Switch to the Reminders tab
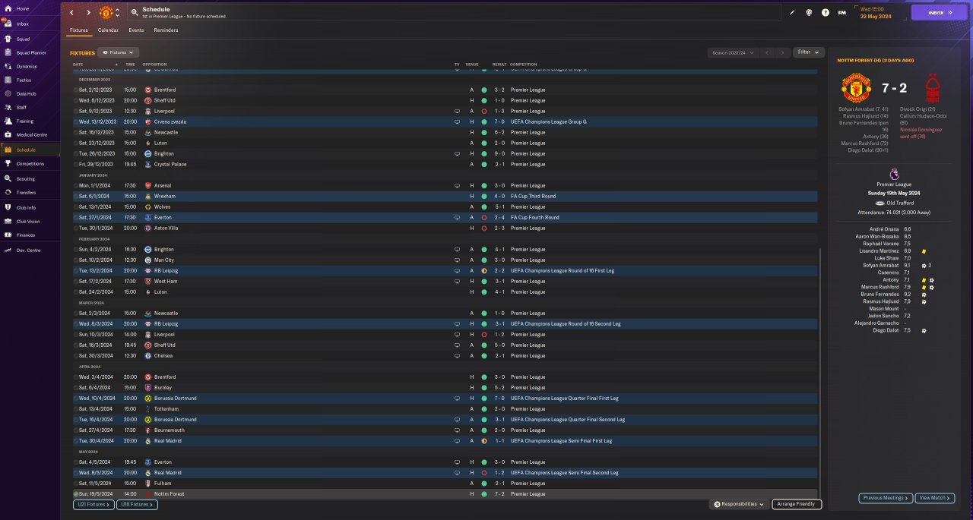The height and width of the screenshot is (520, 973). point(166,30)
